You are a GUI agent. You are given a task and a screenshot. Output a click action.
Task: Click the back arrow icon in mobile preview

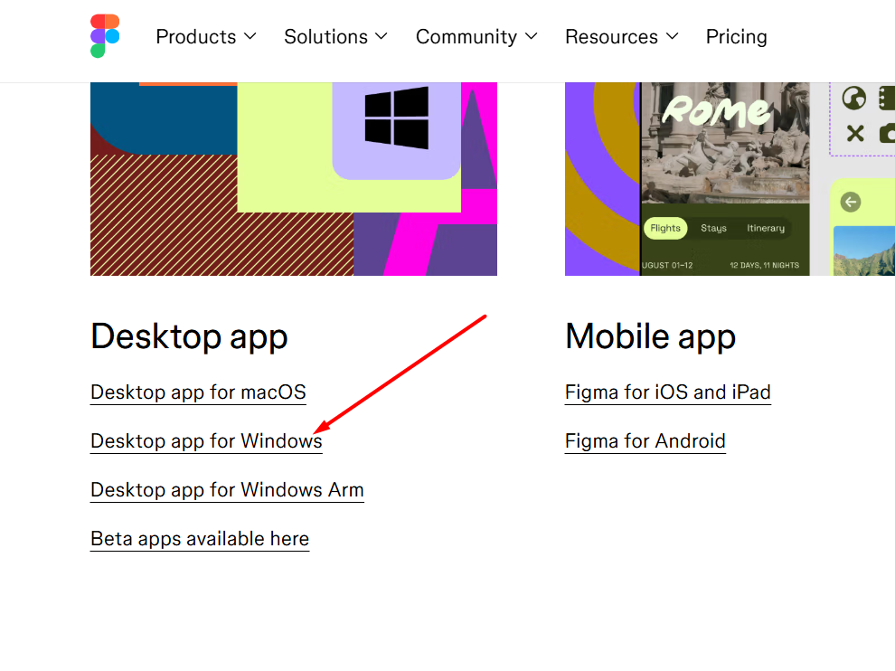pos(850,202)
